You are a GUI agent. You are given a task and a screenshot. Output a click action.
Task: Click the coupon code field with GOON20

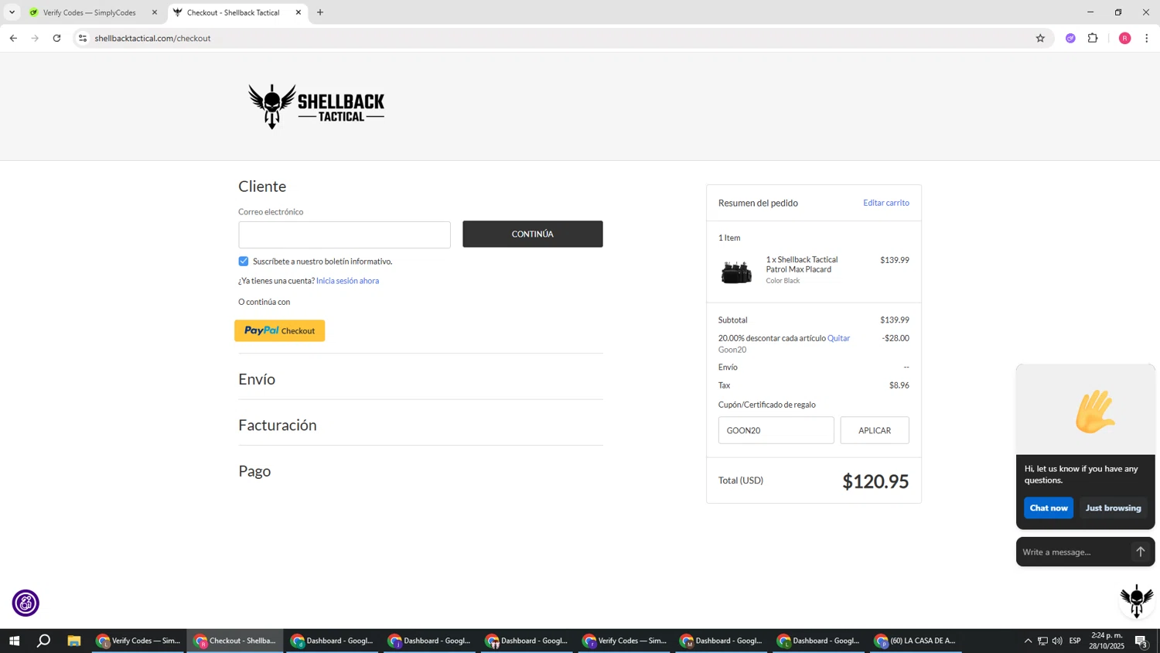(776, 430)
